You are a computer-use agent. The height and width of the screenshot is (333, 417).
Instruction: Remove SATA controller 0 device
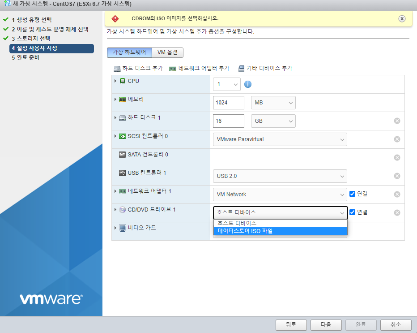(x=397, y=158)
